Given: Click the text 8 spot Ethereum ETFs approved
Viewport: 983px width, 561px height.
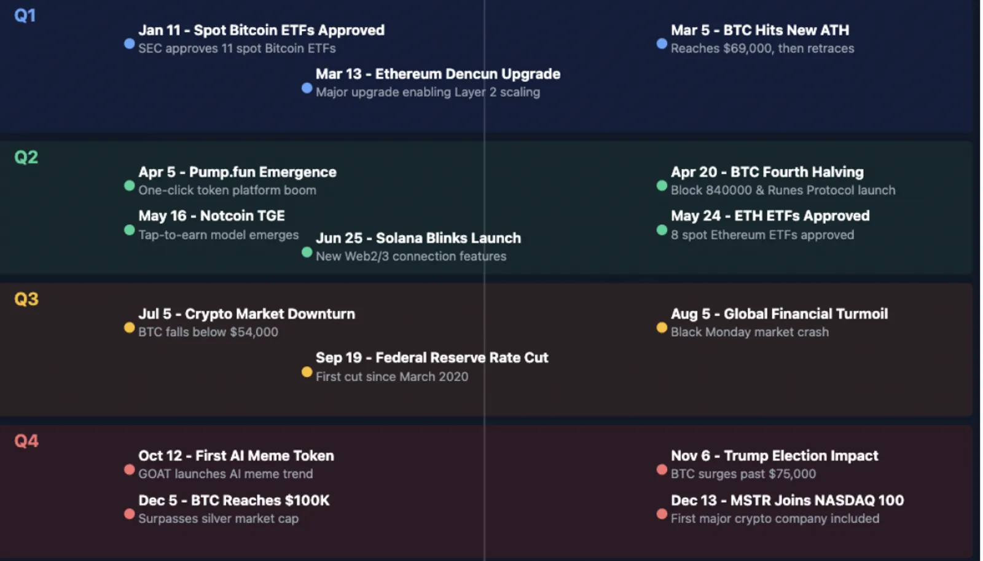Looking at the screenshot, I should 762,235.
